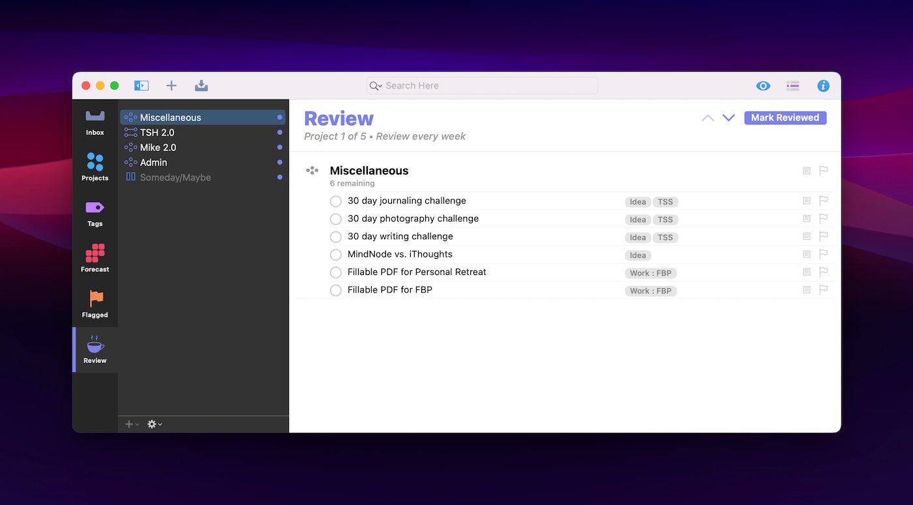Click Idea tag on journaling challenge
This screenshot has width=913, height=505.
pos(638,202)
